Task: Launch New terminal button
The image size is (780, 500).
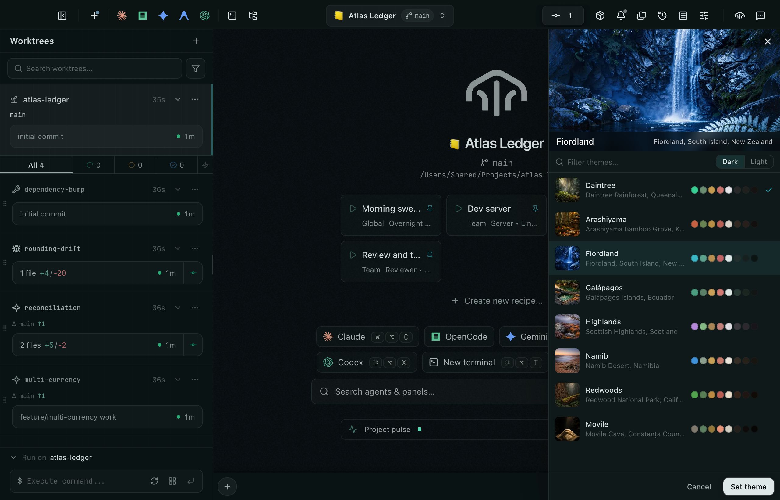Action: pyautogui.click(x=485, y=362)
